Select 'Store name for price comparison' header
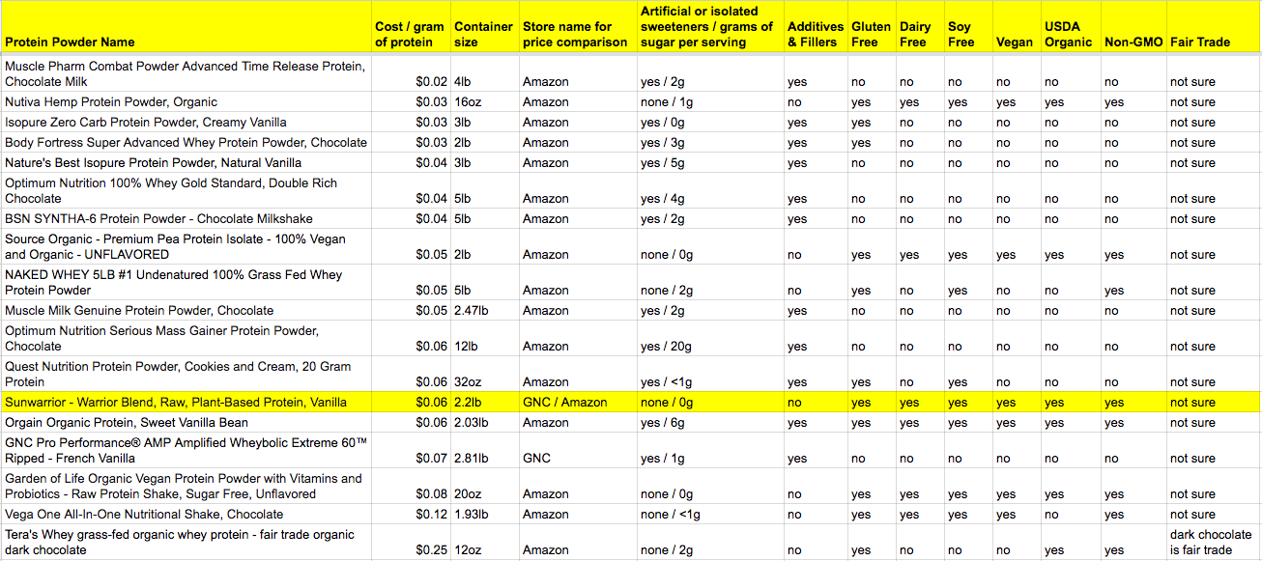Viewport: 1262px width, 561px height. pos(577,26)
